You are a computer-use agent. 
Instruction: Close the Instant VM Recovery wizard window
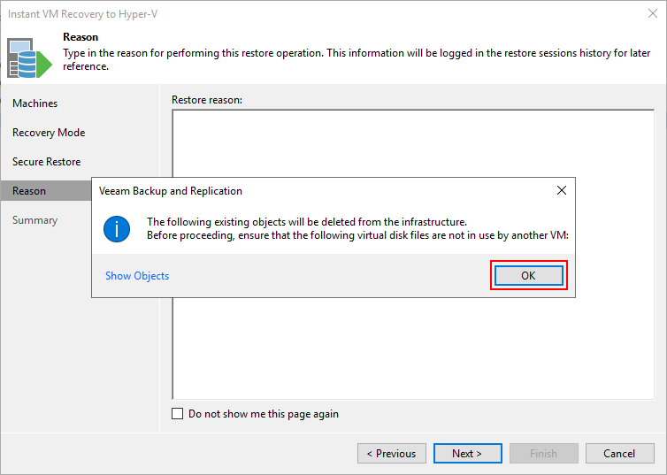653,13
